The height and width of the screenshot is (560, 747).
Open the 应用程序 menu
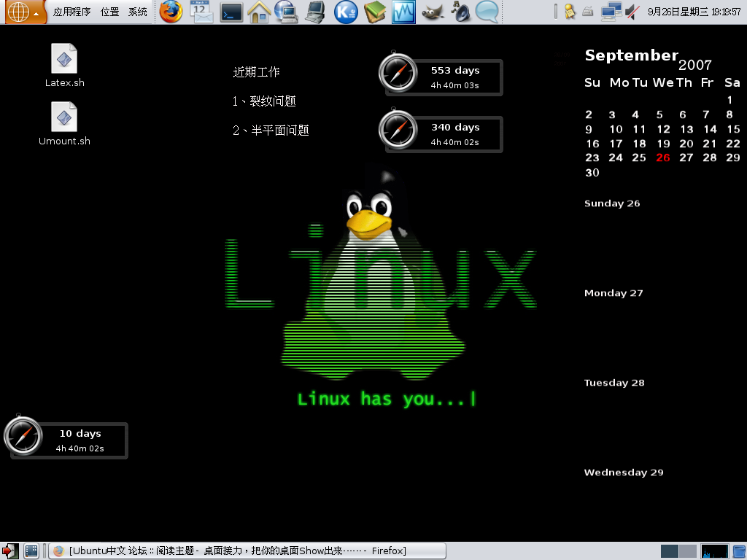[x=72, y=12]
